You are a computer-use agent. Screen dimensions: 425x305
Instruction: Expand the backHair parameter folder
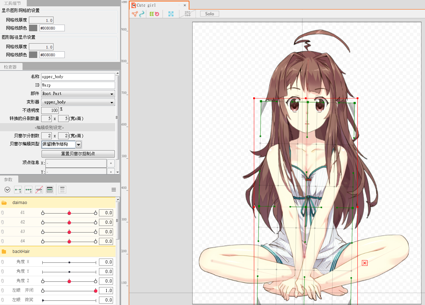[4, 252]
